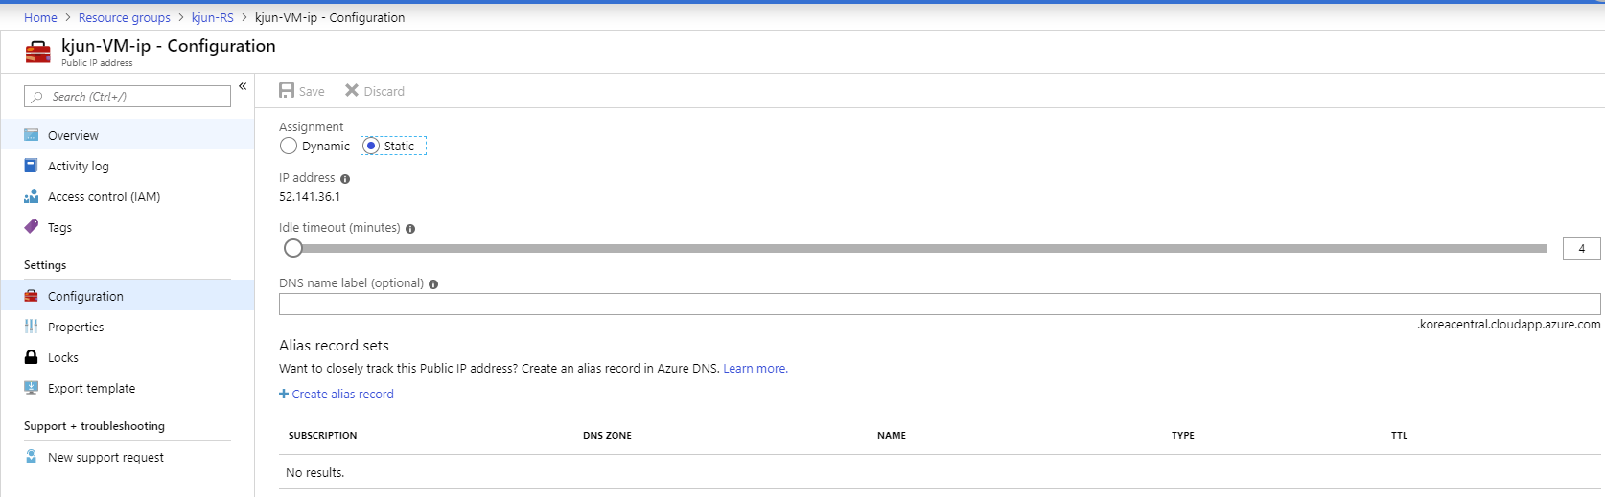Viewport: 1605px width, 497px height.
Task: Open New support request menu item
Action: (128, 457)
